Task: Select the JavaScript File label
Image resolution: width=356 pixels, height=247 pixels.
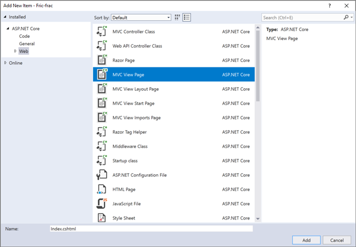Action: click(x=127, y=204)
